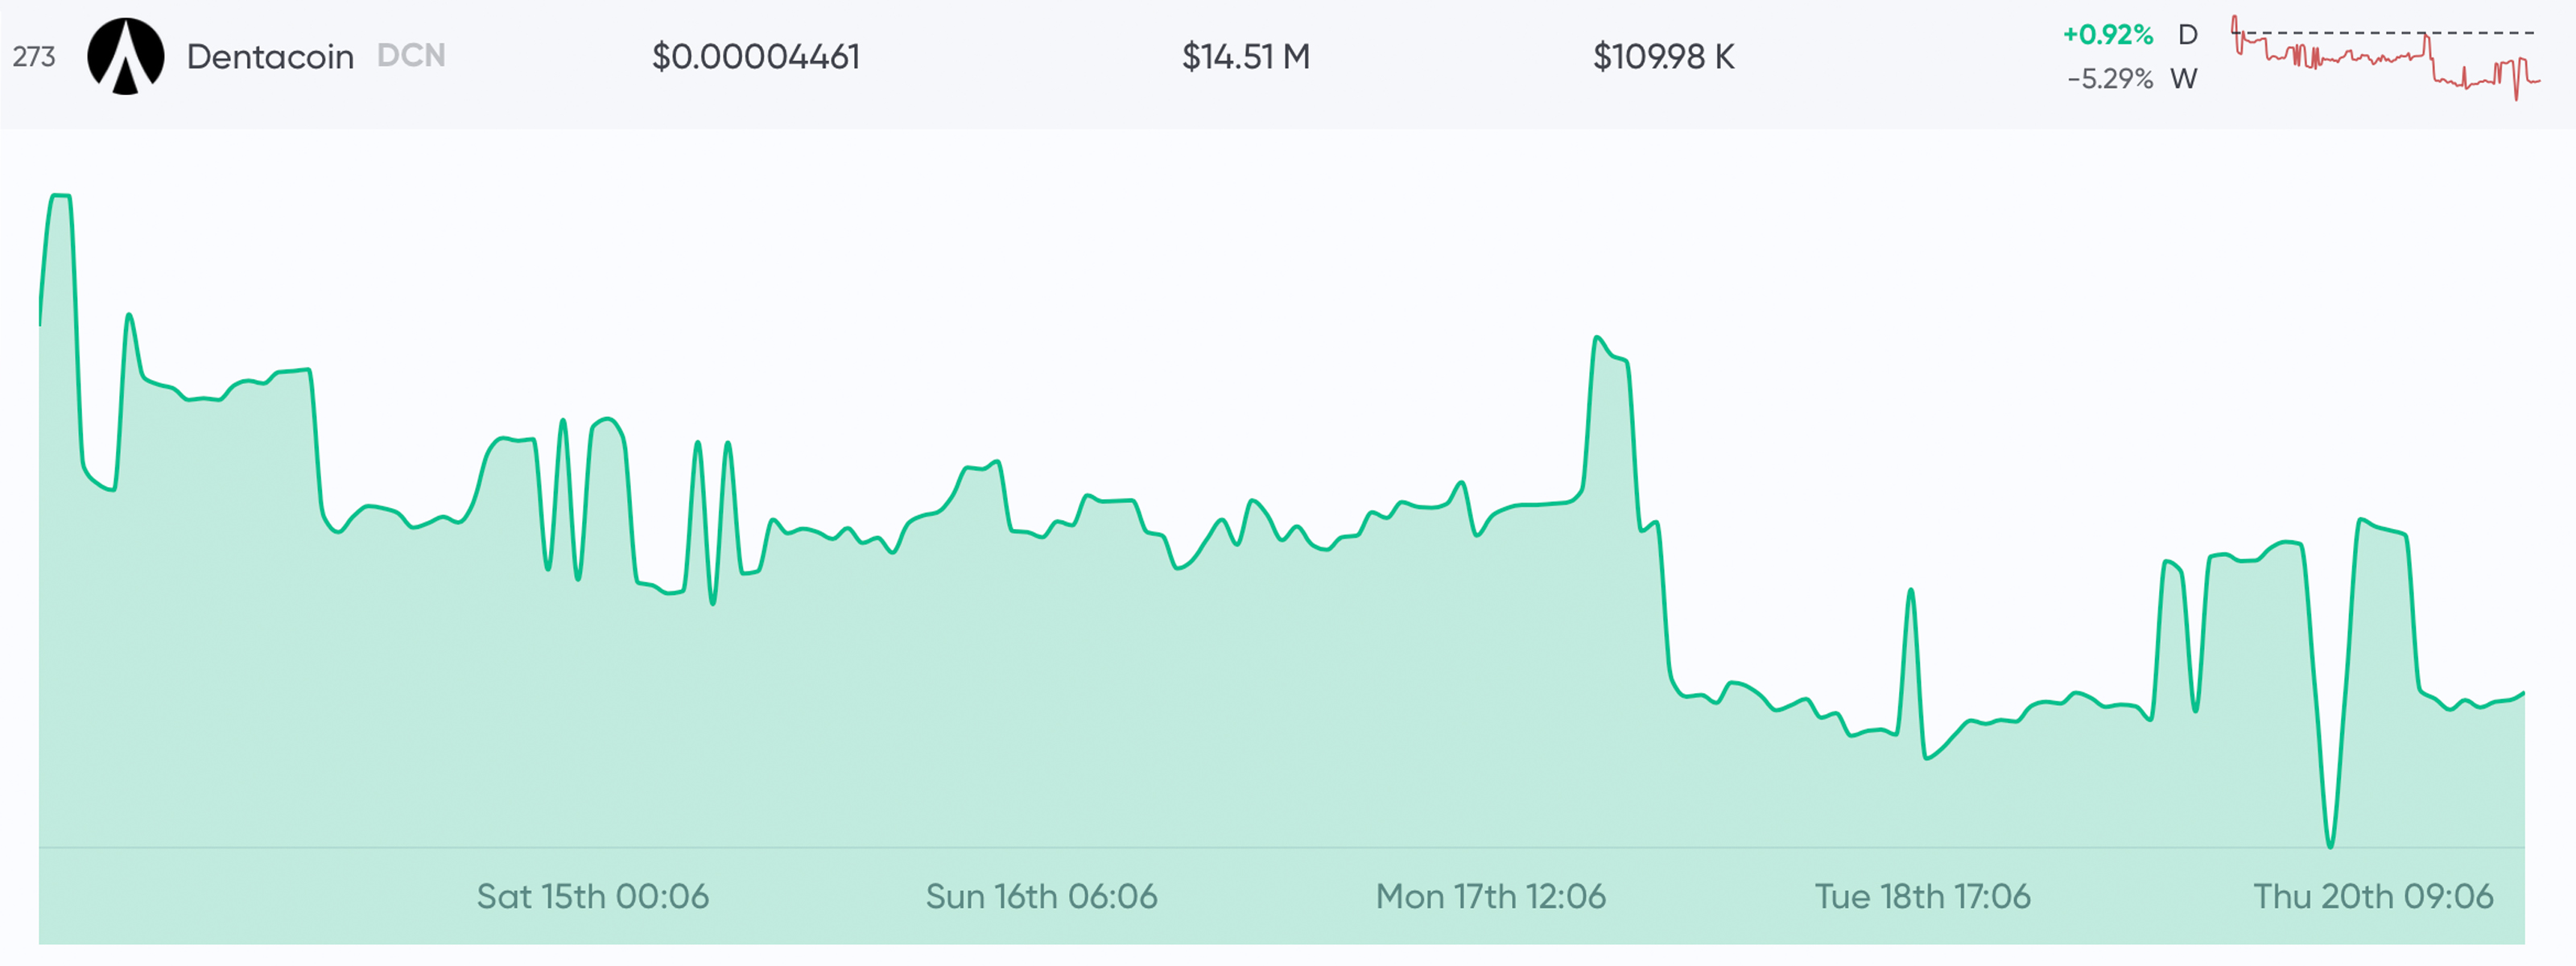Screen dimensions: 2576x966
Task: Click the Sun 16th 06:06 axis label
Action: point(1041,896)
